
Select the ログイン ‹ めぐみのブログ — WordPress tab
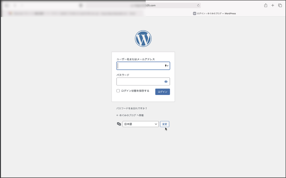point(214,13)
